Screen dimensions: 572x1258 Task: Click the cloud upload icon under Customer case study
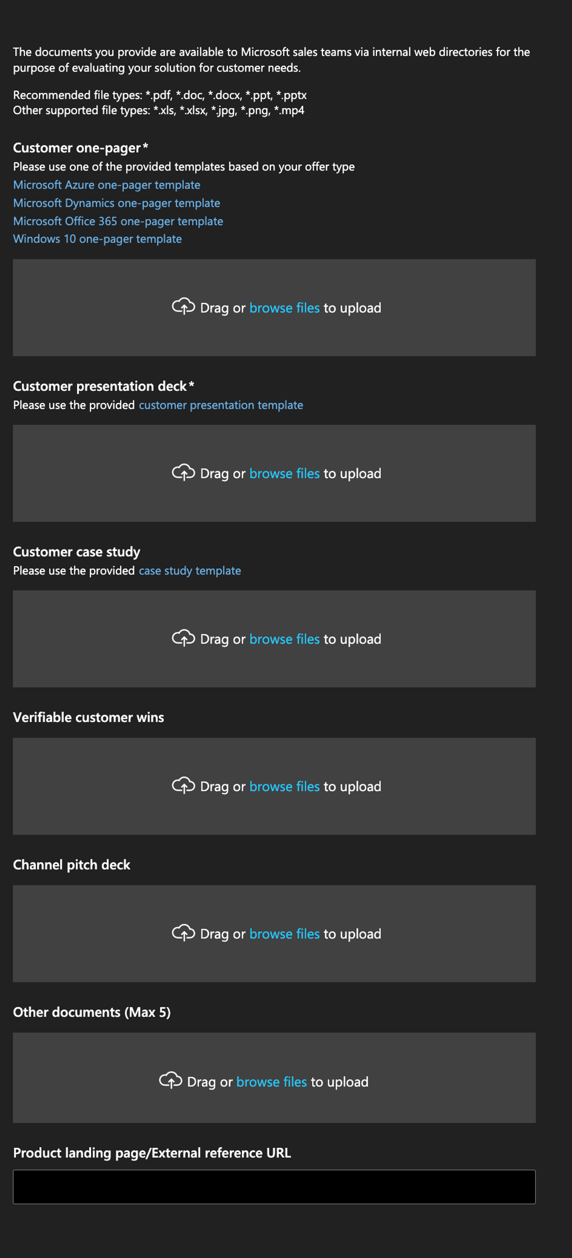pos(183,637)
